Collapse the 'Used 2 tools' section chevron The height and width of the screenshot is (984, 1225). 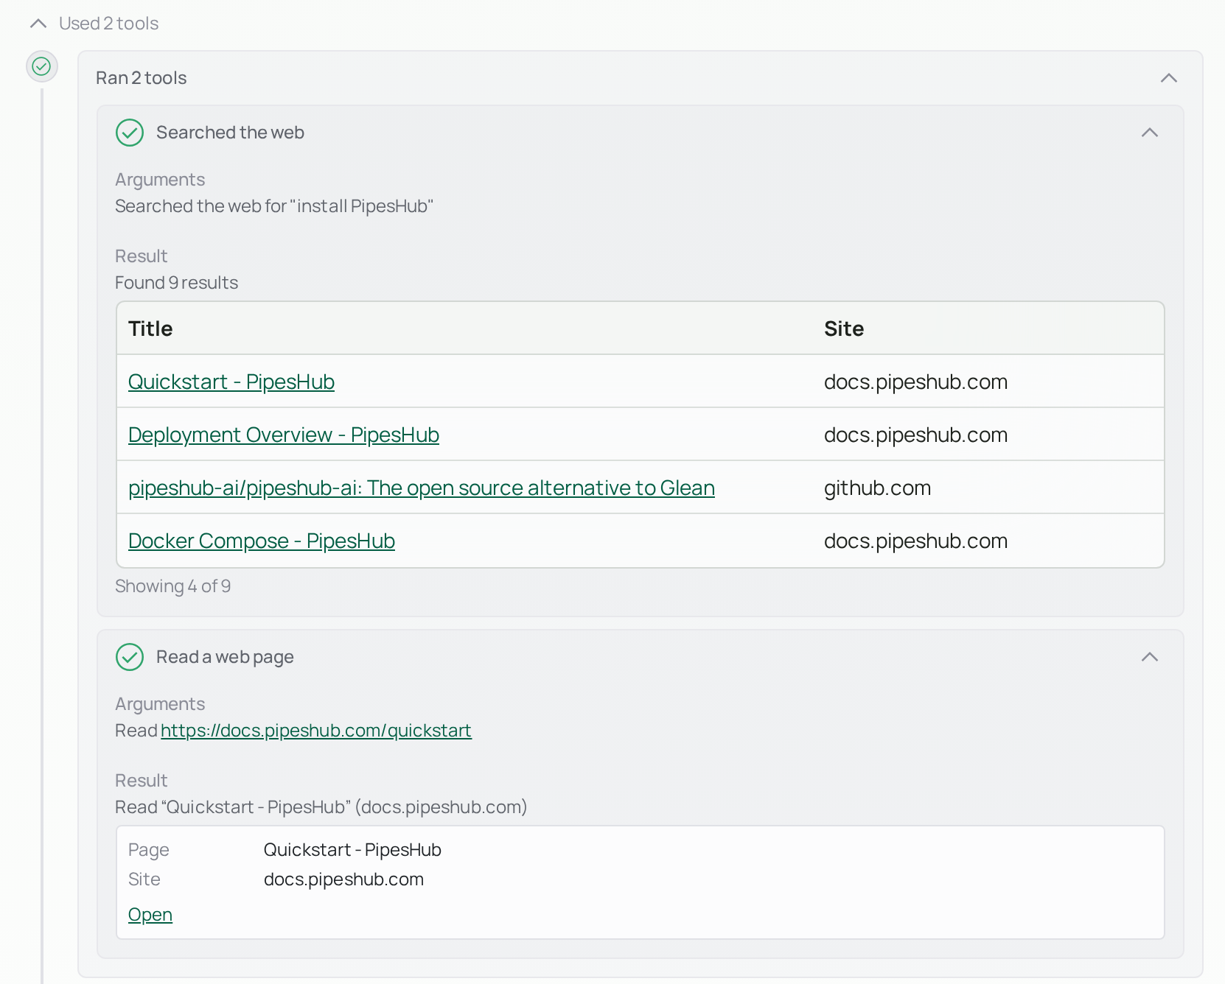(x=38, y=24)
